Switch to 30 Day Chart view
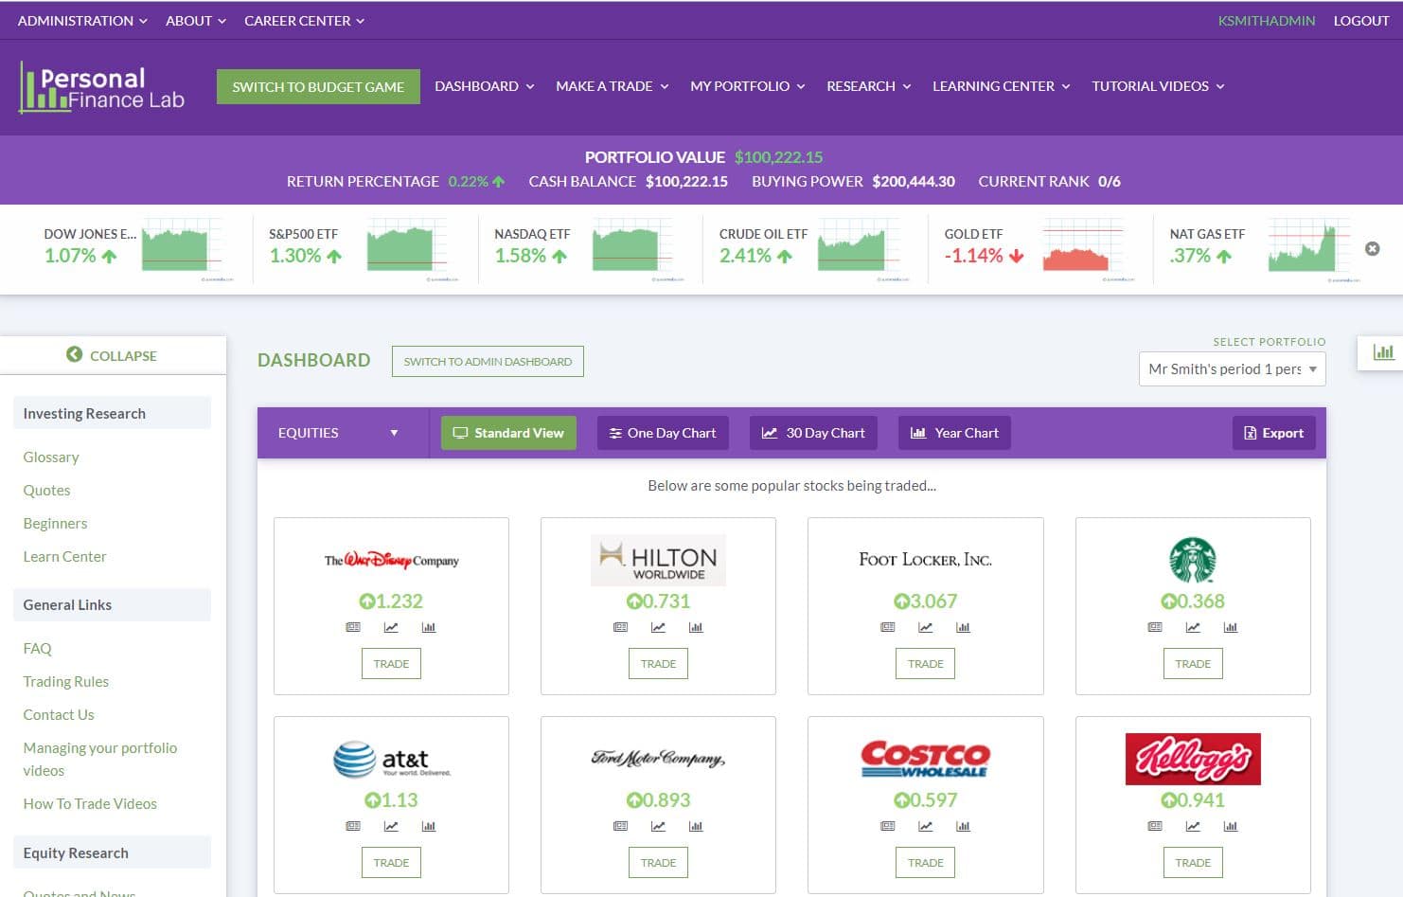1403x897 pixels. (x=813, y=433)
